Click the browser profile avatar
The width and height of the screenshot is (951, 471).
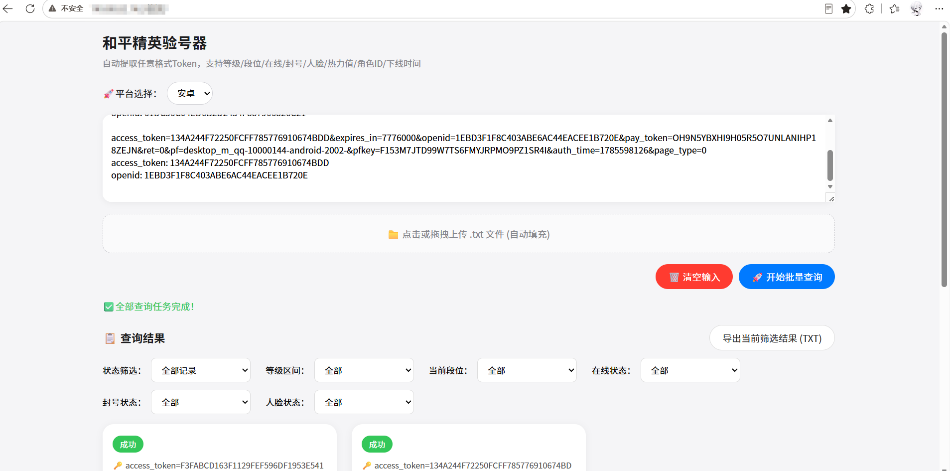coord(917,8)
